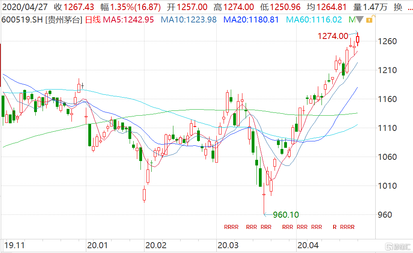Click the volume value 量1.47万
This screenshot has width=413, height=253.
click(x=370, y=7)
